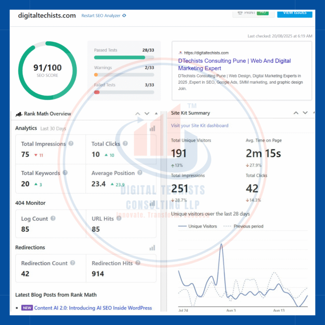Open DTechists Consulting Pune search result title

[234, 64]
